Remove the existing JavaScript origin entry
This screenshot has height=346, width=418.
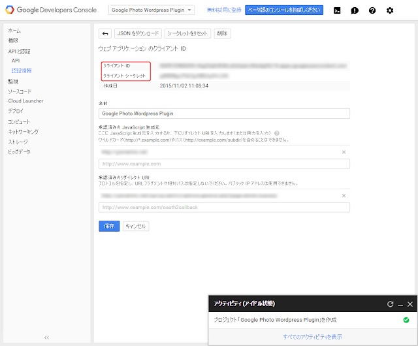click(x=344, y=152)
